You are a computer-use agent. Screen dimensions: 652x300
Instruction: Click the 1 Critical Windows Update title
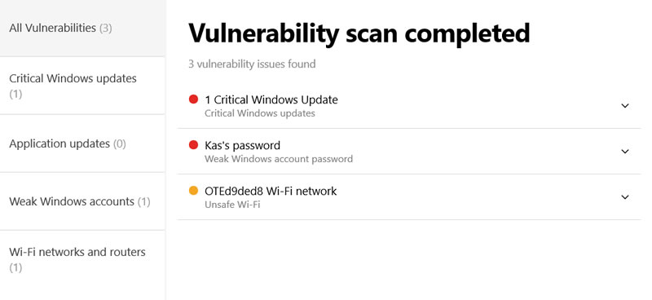coord(271,99)
